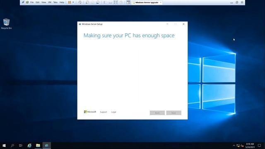Click the greyed Next button

174,113
